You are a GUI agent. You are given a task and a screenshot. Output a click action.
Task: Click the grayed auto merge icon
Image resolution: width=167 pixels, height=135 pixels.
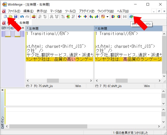point(125,17)
